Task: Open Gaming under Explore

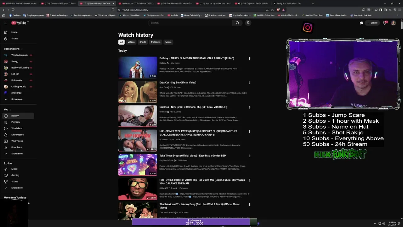Action: (x=17, y=175)
